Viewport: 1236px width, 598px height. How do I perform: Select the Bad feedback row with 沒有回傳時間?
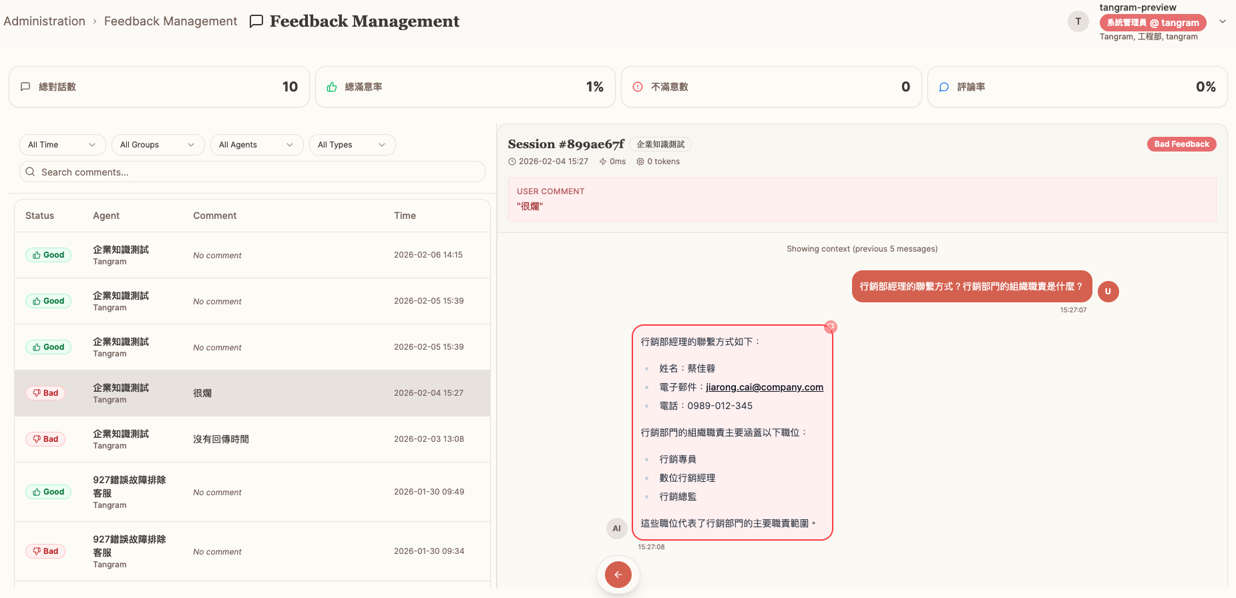coord(252,439)
